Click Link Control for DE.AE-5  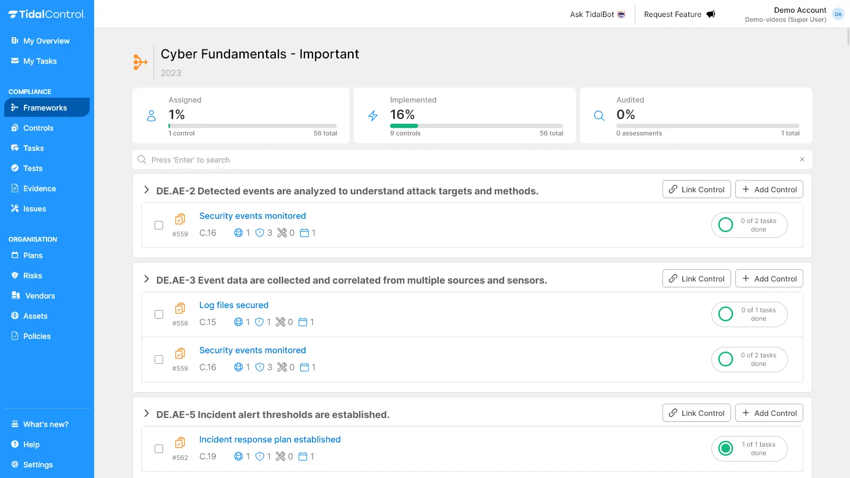696,413
